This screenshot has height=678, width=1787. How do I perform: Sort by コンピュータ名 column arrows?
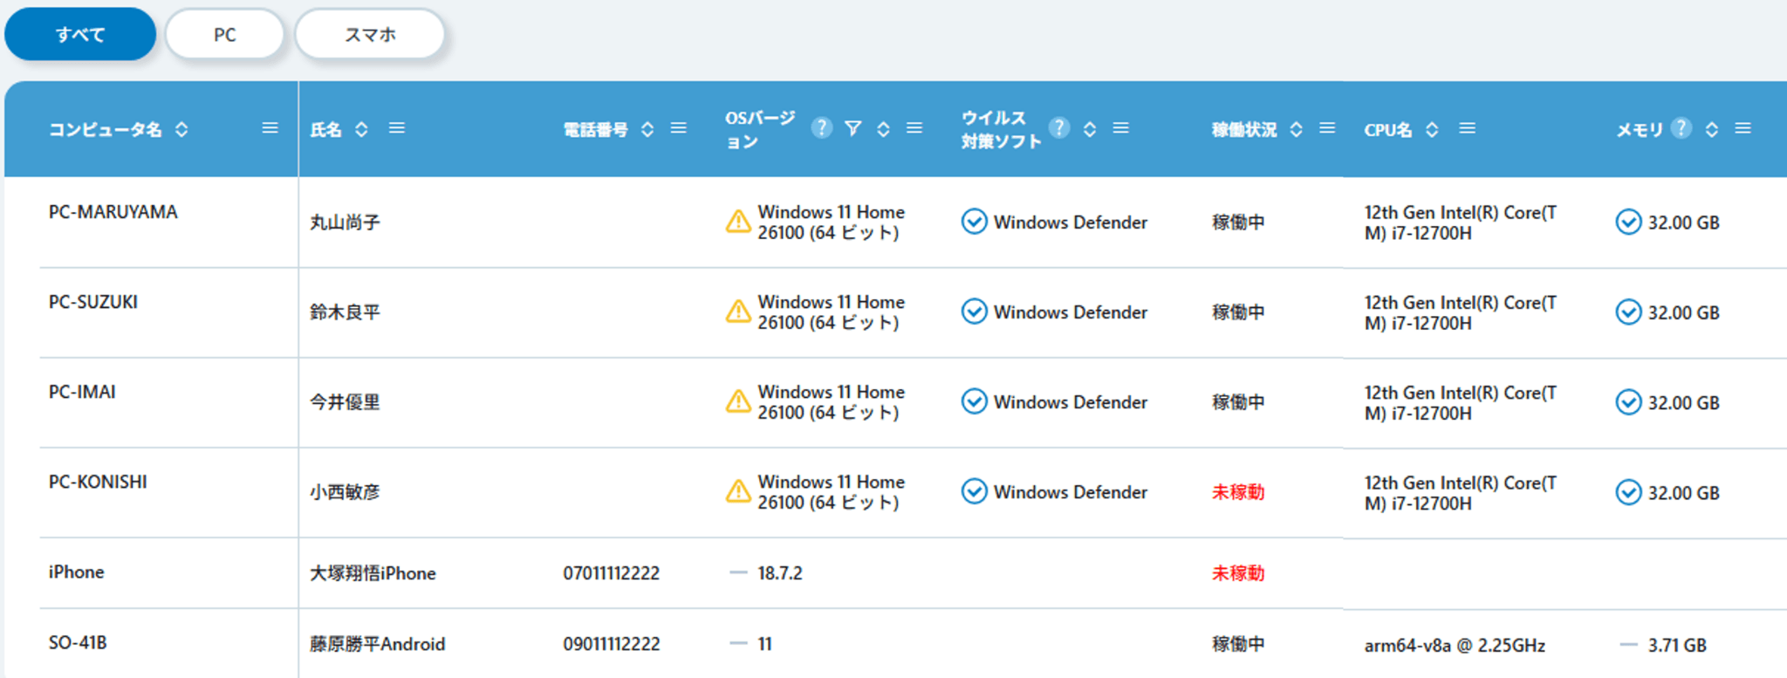181,129
